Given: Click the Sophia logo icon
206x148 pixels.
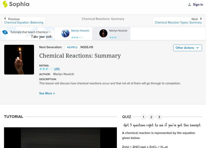Looking at the screenshot, I should (5, 4).
